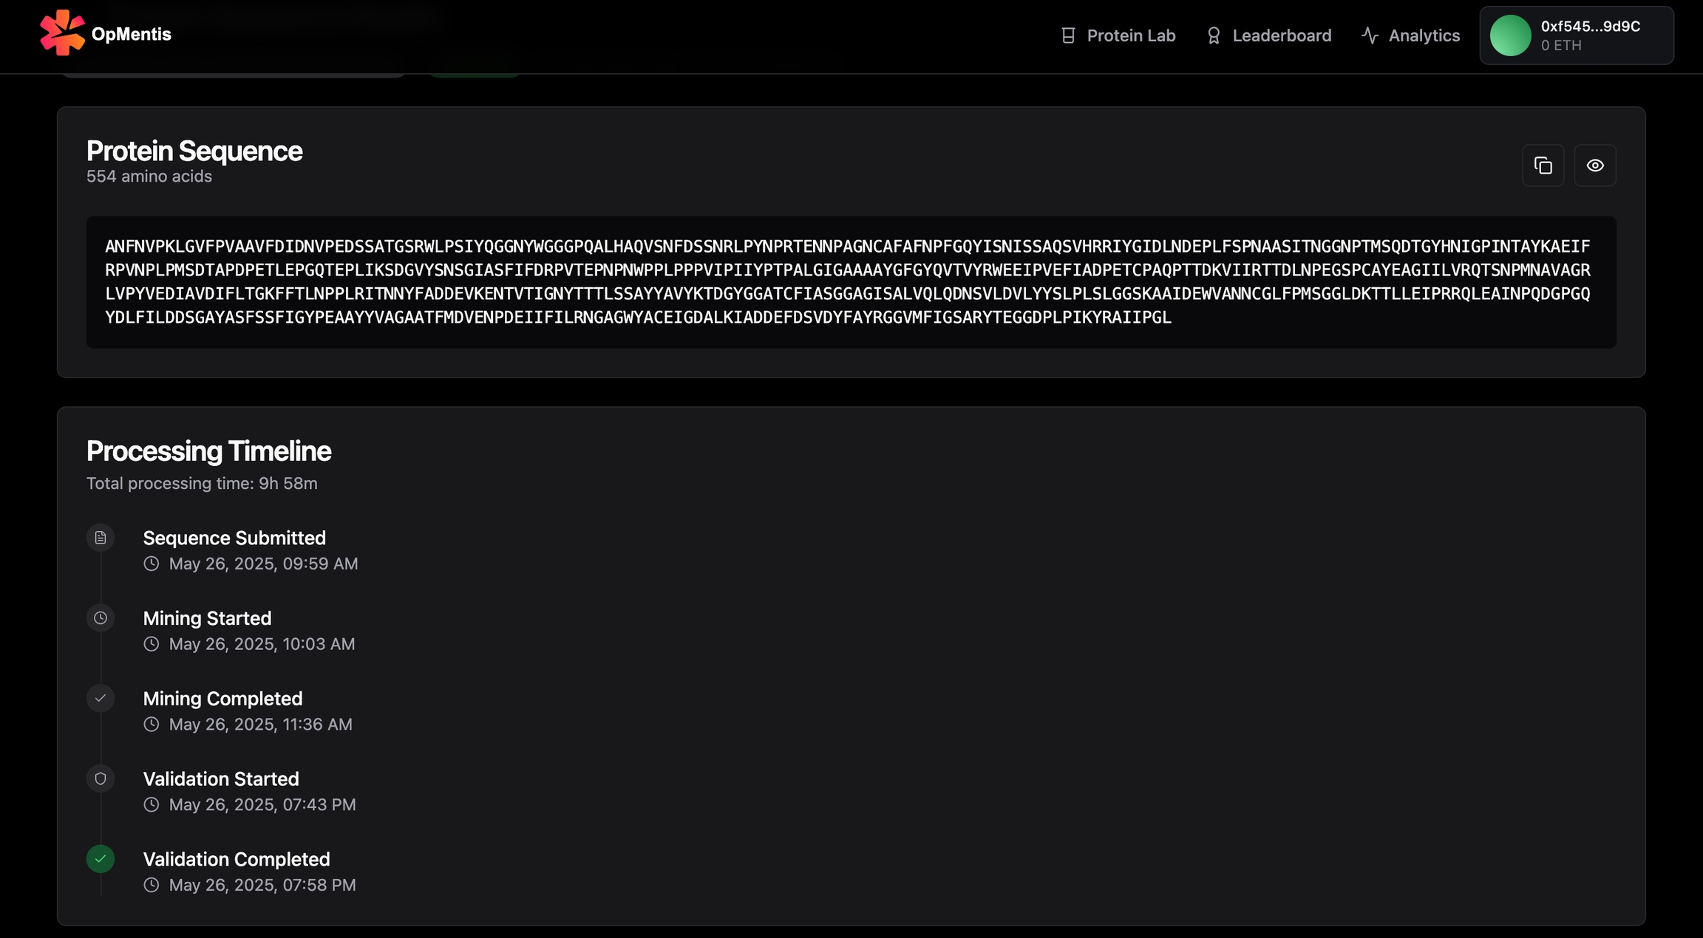Click the Leaderboard award ribbon icon

(x=1213, y=35)
